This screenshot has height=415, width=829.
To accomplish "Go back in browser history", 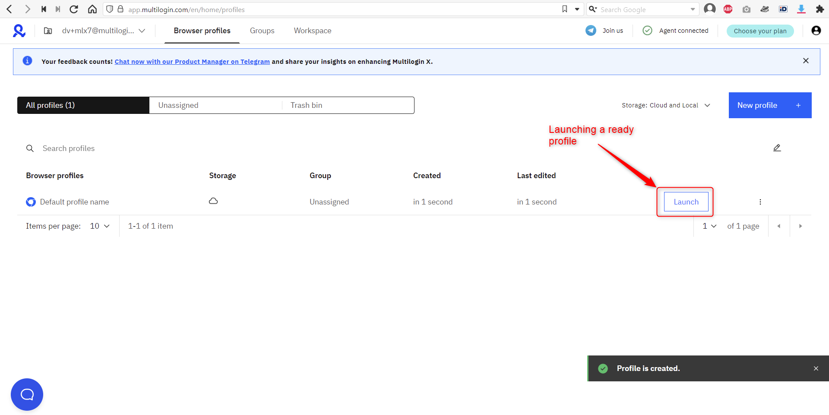I will pos(9,9).
